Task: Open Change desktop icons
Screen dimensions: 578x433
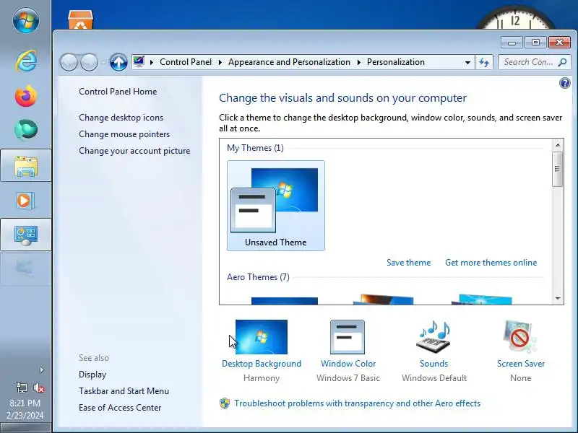Action: (x=121, y=118)
